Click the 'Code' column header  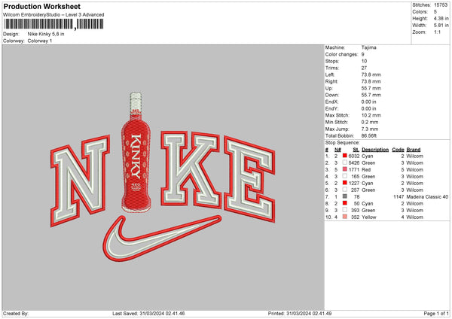click(x=398, y=150)
